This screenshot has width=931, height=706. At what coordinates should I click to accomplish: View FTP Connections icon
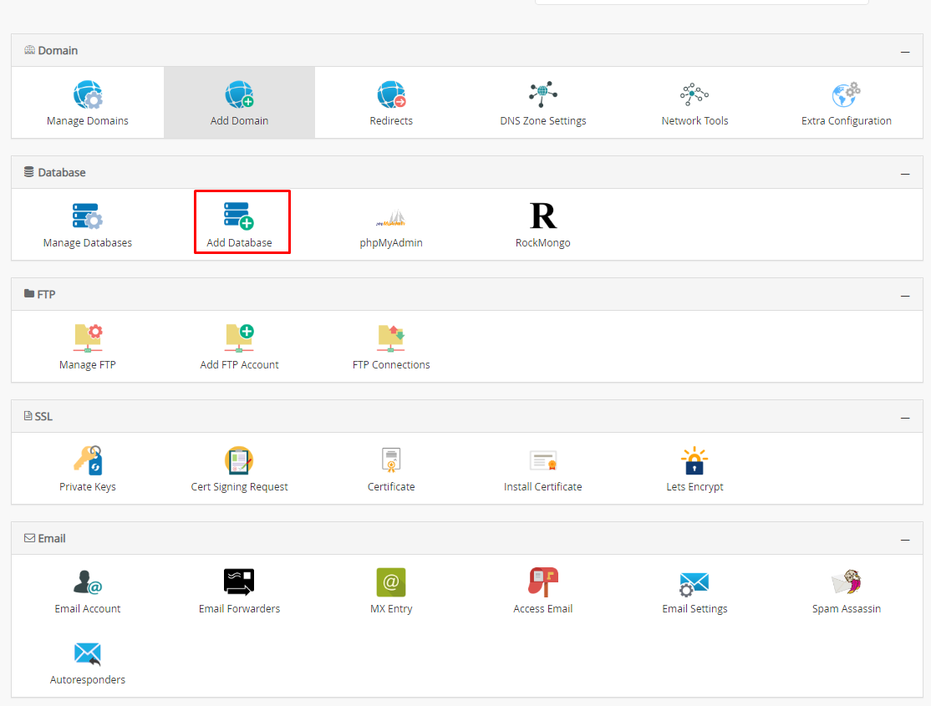coord(391,338)
